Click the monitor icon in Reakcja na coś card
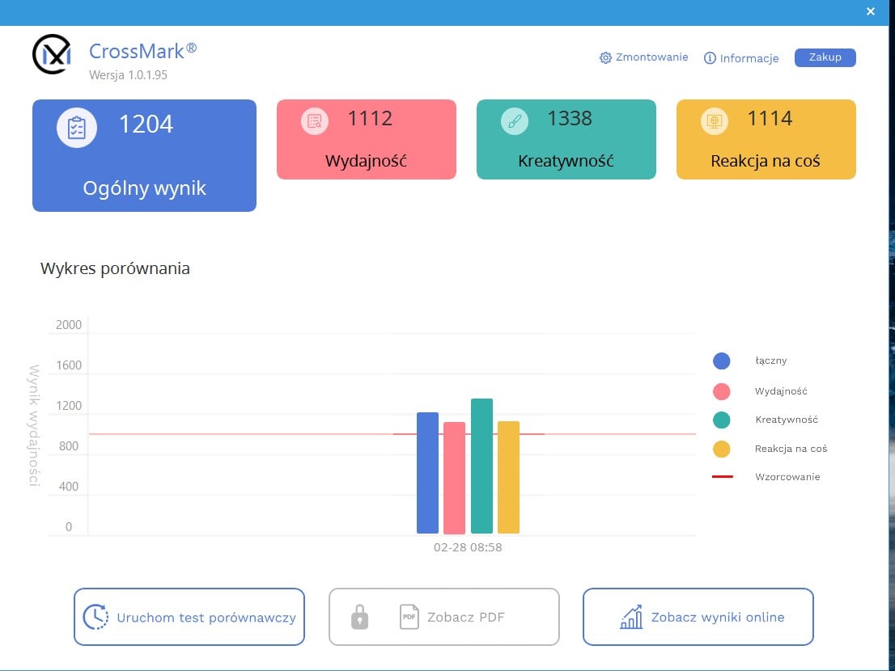 [x=714, y=121]
